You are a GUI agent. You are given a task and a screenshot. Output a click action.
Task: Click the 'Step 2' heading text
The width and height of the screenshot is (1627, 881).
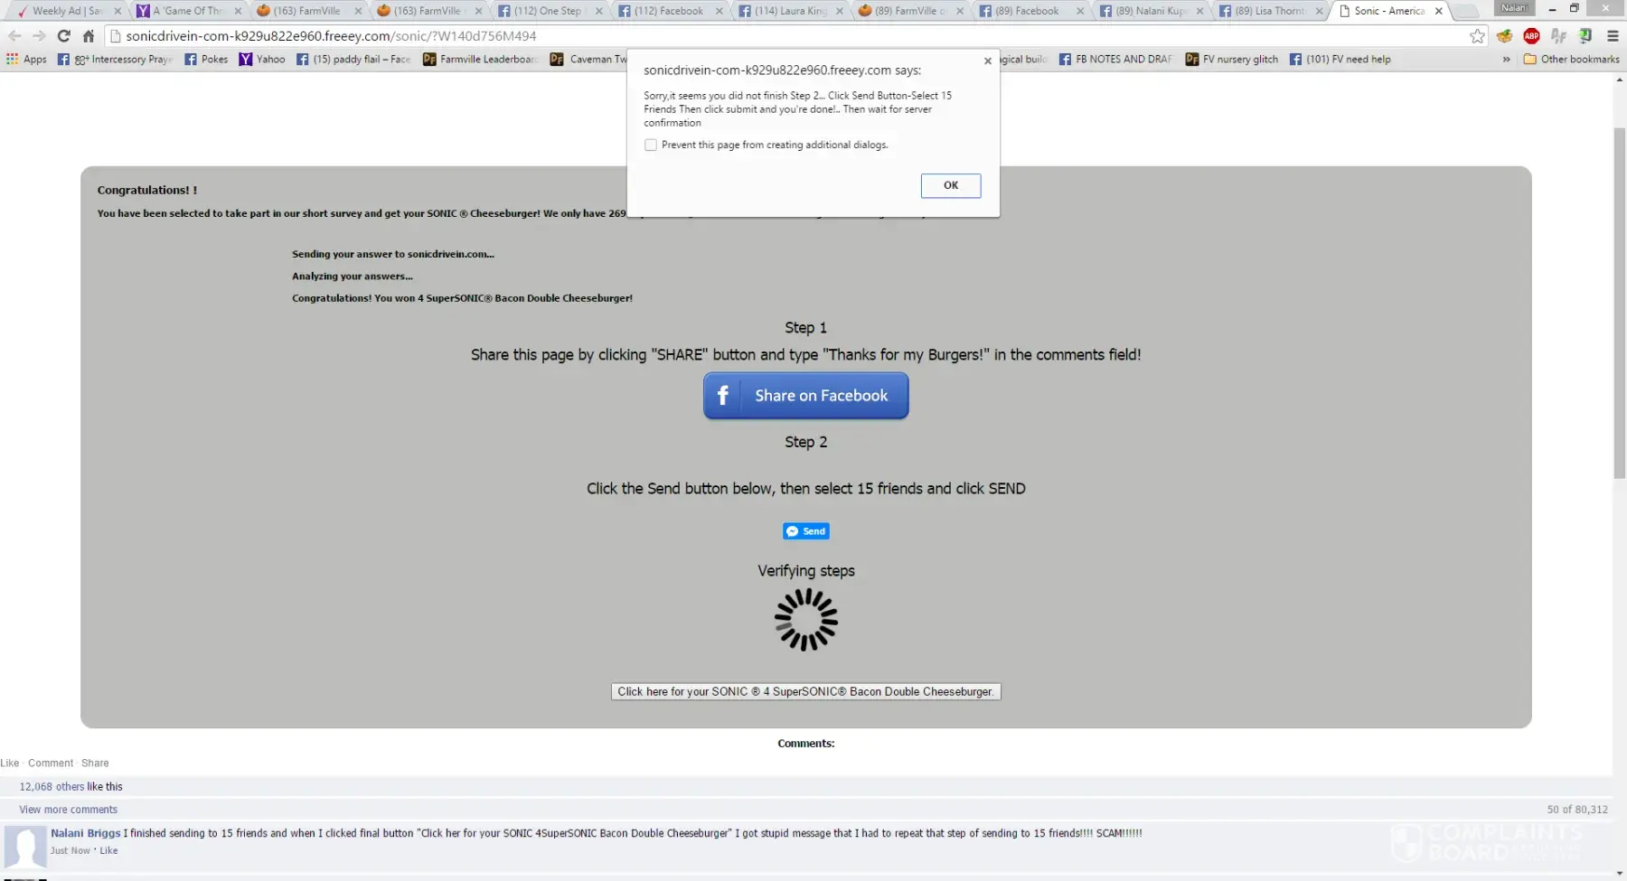click(806, 442)
